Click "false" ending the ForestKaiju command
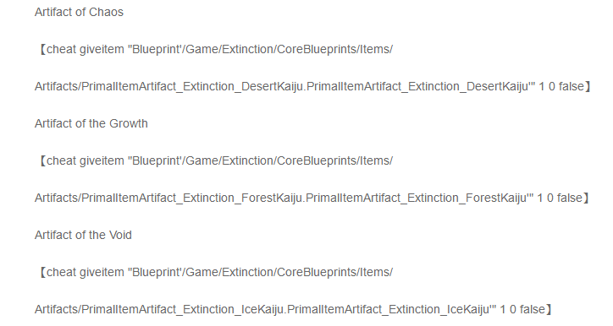This screenshot has width=613, height=326. [570, 198]
